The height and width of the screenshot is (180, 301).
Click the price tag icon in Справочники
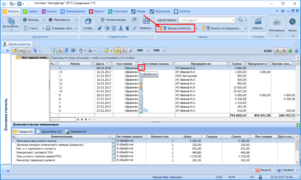[x=100, y=28]
